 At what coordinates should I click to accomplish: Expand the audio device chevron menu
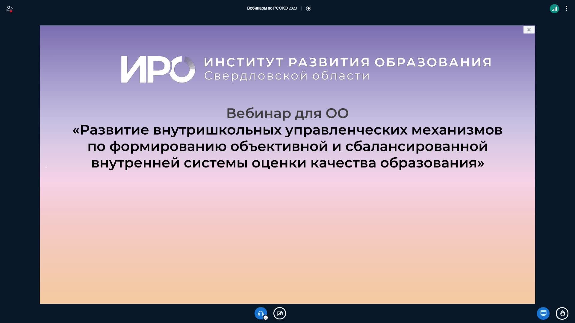point(266,318)
